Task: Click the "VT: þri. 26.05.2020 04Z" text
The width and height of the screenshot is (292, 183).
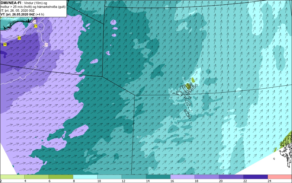Action: [x=18, y=14]
